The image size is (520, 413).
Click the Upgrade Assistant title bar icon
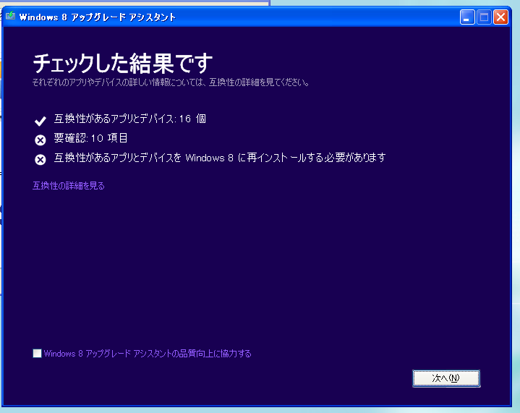(x=11, y=16)
